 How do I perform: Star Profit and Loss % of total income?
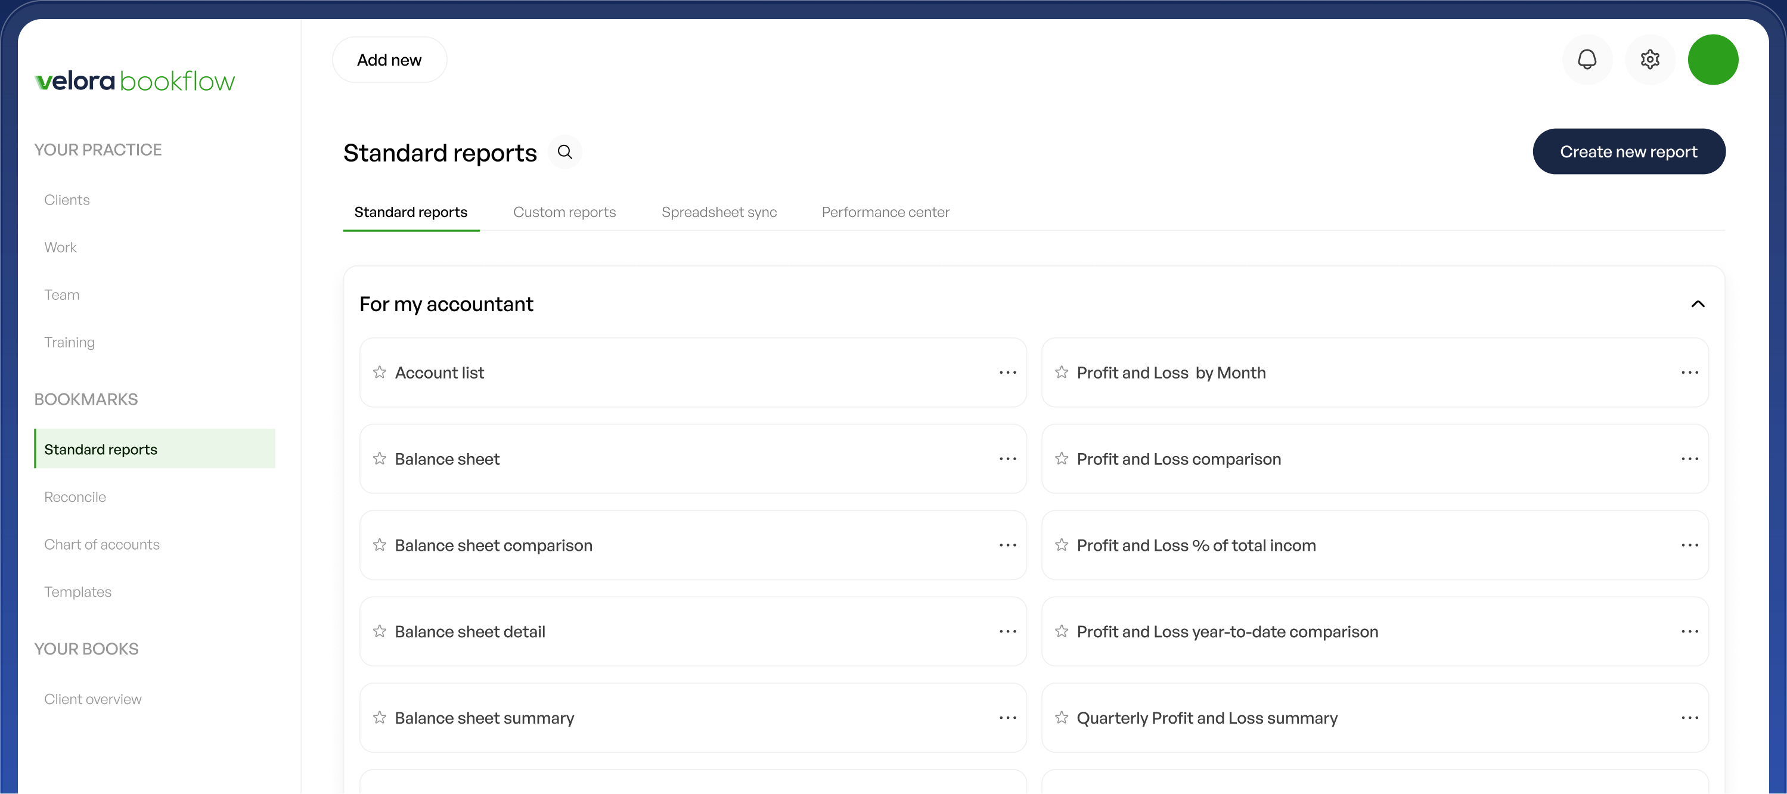pyautogui.click(x=1062, y=545)
